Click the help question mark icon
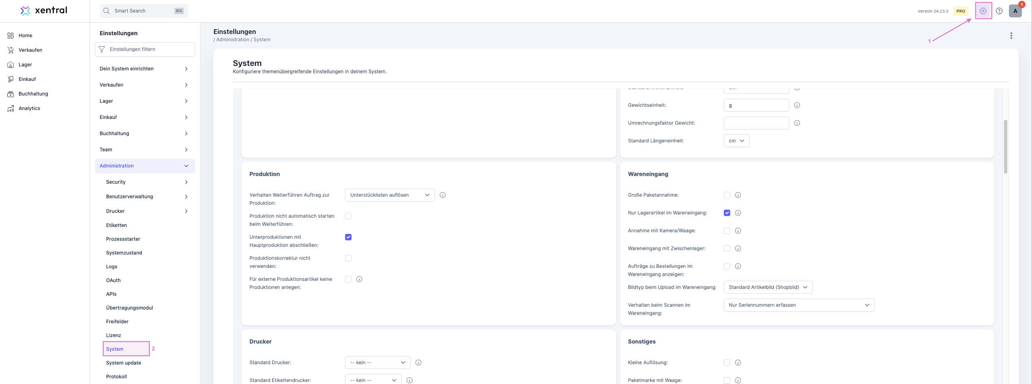This screenshot has width=1032, height=384. pyautogui.click(x=999, y=11)
